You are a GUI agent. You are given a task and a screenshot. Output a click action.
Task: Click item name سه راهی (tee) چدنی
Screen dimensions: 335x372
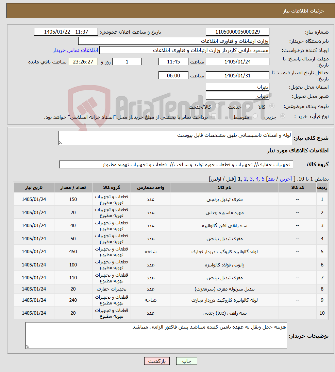(x=224, y=313)
